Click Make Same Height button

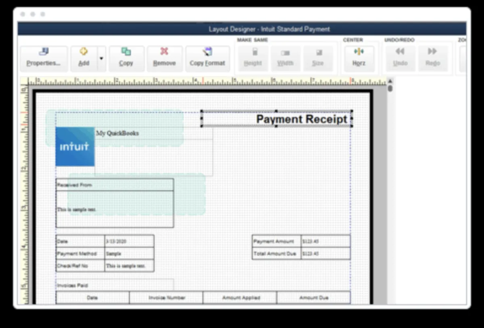point(253,59)
